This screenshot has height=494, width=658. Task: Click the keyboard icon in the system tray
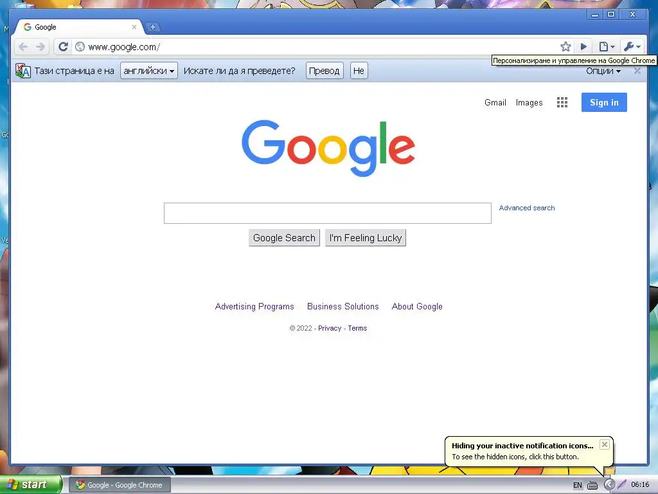592,485
